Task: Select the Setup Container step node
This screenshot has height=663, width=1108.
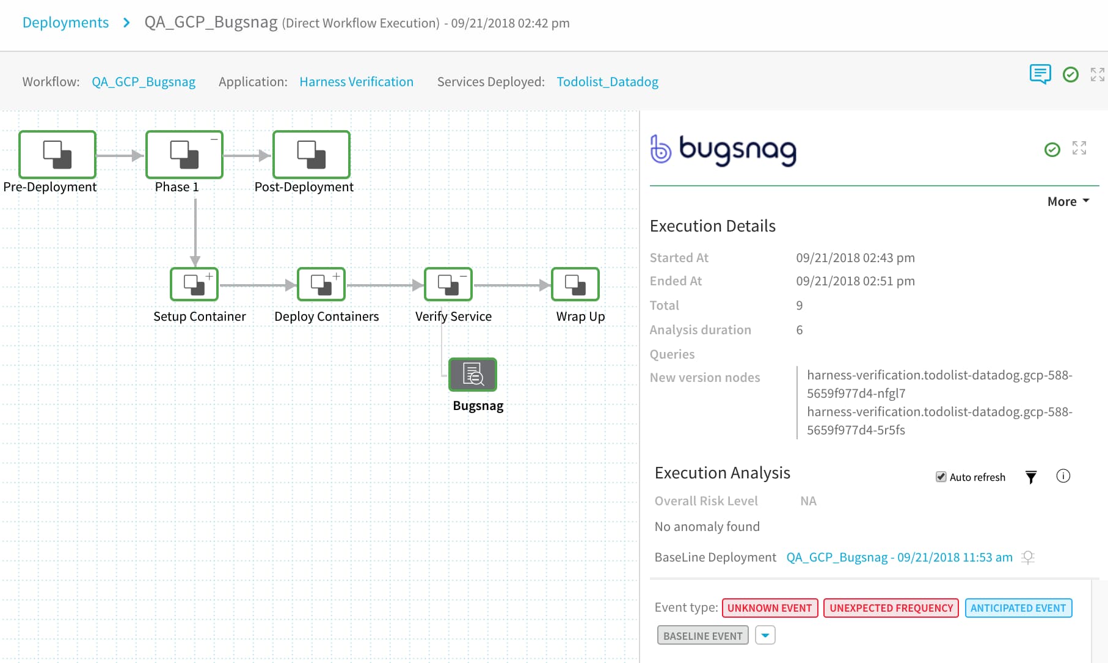Action: (x=194, y=284)
